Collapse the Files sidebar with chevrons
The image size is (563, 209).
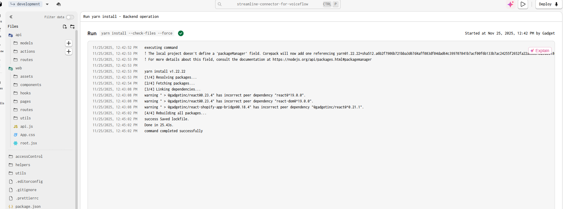[11, 17]
